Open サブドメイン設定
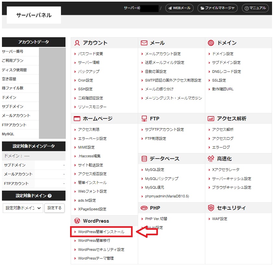The width and height of the screenshot is (274, 266). pos(226,62)
